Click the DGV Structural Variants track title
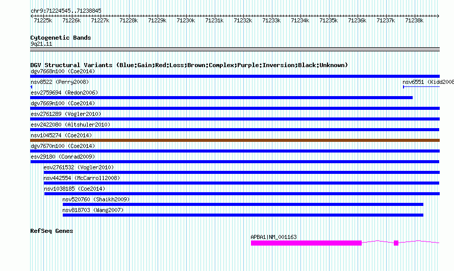Screen dimensions: 454x271 pyautogui.click(x=189, y=65)
